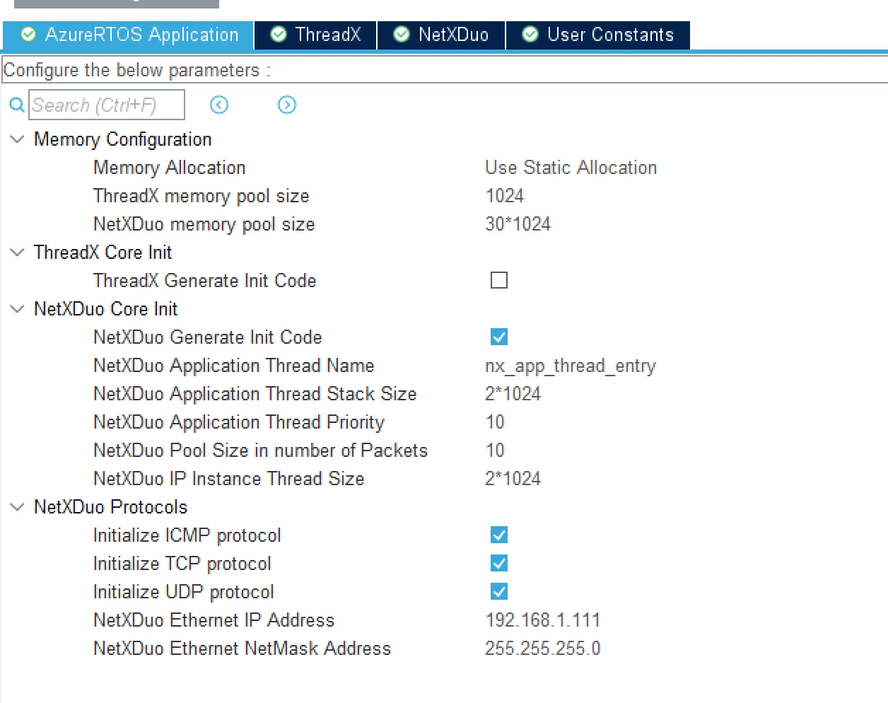This screenshot has width=888, height=703.
Task: Select NetXDuo memory pool size label
Action: 204,224
